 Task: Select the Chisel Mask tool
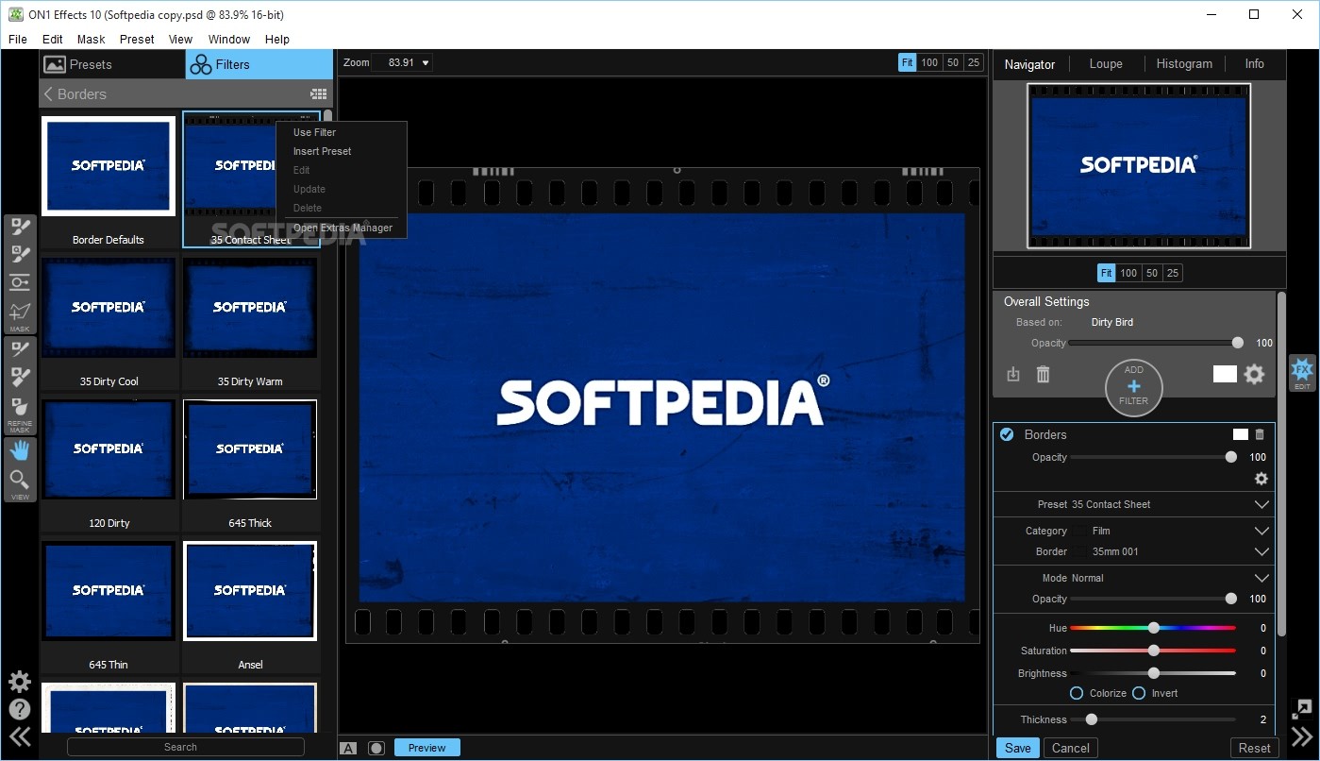(20, 378)
